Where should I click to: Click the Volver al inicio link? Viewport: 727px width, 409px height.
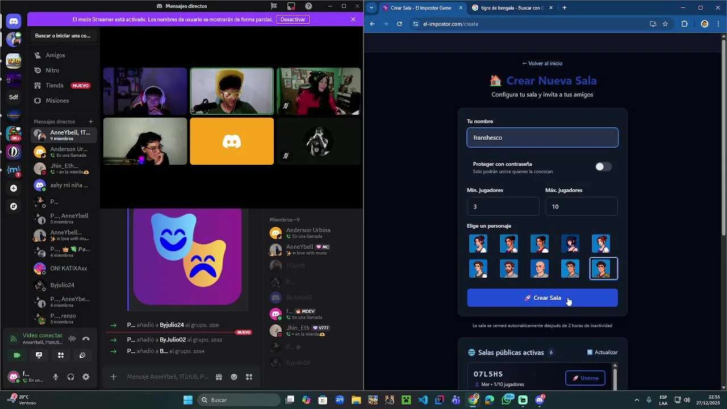click(542, 64)
